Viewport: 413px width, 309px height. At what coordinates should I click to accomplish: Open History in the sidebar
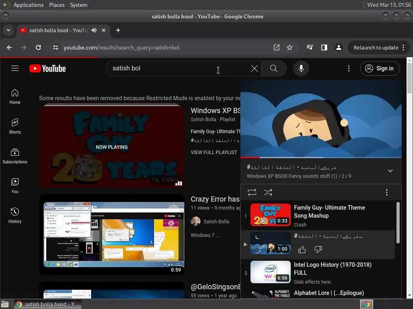(15, 216)
